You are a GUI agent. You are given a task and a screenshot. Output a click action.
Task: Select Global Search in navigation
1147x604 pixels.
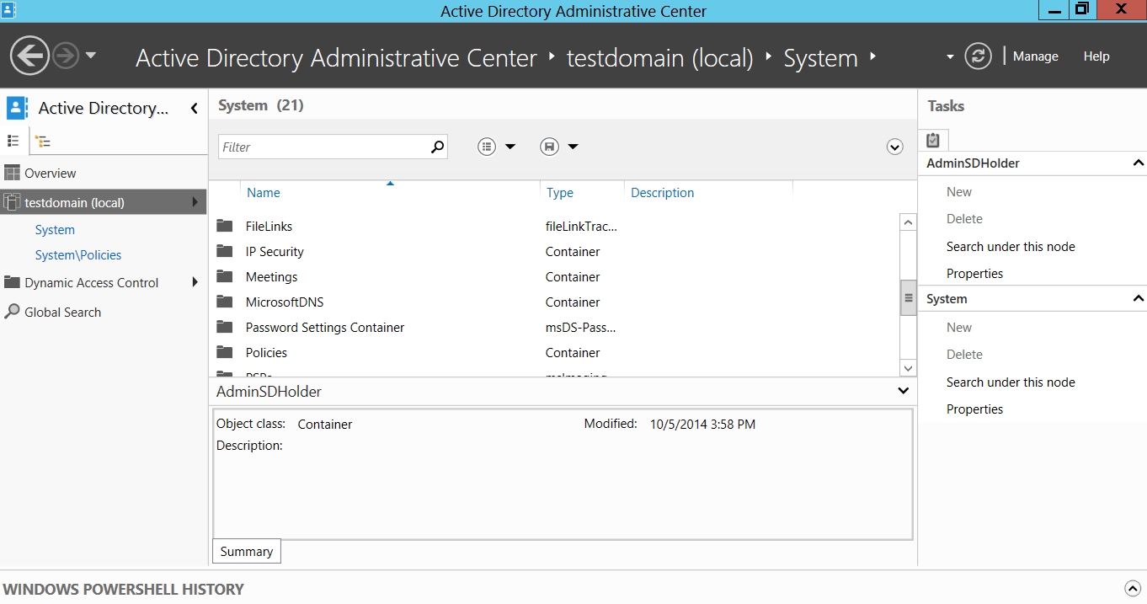pos(62,312)
